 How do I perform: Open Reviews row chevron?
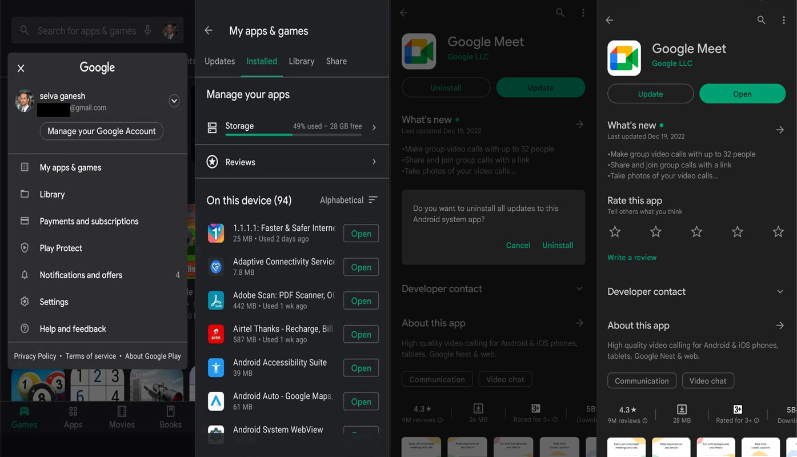click(374, 162)
